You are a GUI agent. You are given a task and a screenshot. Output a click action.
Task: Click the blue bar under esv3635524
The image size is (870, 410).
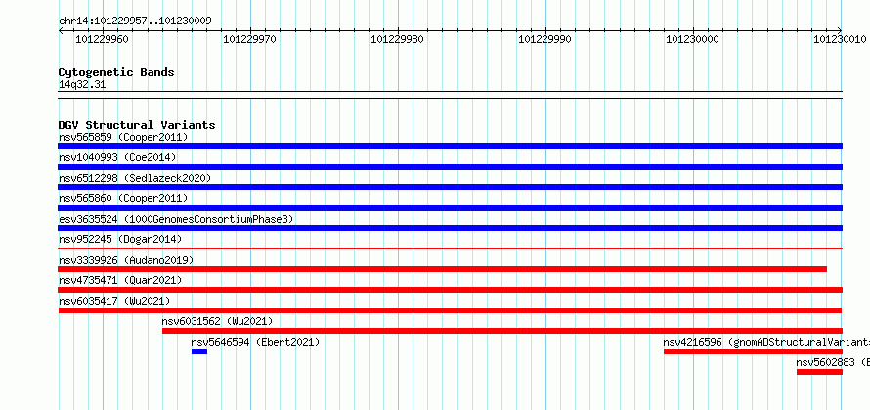pos(450,228)
